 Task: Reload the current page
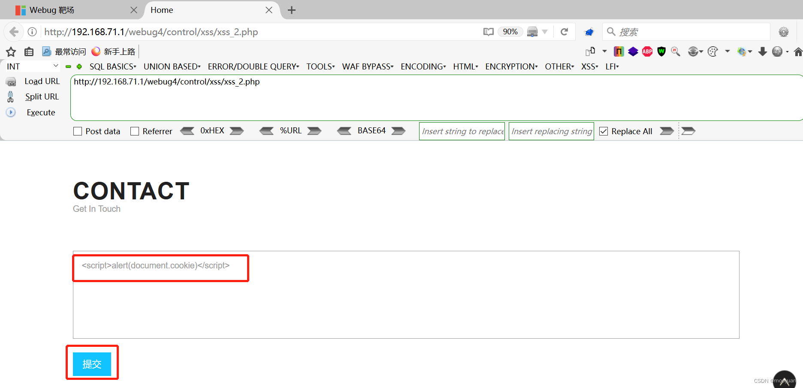tap(565, 32)
